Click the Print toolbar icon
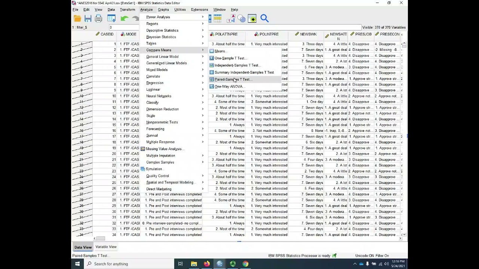The height and width of the screenshot is (269, 479). [x=98, y=18]
